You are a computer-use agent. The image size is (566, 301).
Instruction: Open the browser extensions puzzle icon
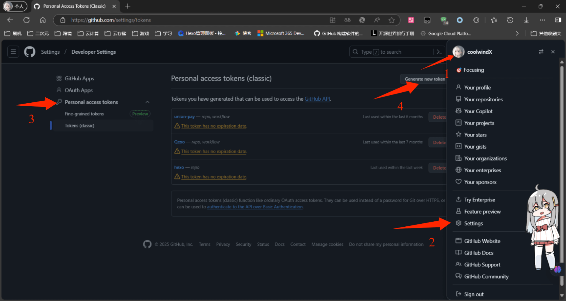[x=476, y=20]
